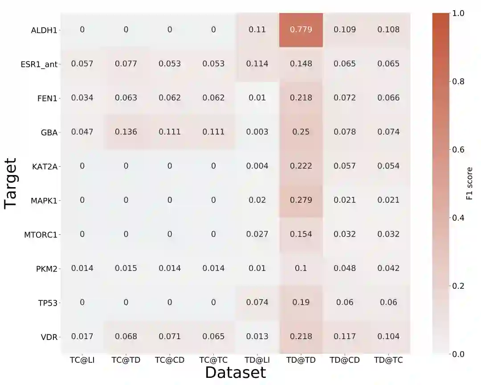Click the TC@CD column label
Image resolution: width=481 pixels, height=385 pixels.
[x=170, y=360]
